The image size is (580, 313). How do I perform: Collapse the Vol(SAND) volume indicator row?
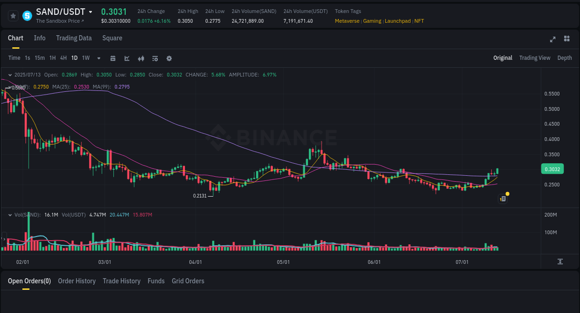[x=10, y=215]
